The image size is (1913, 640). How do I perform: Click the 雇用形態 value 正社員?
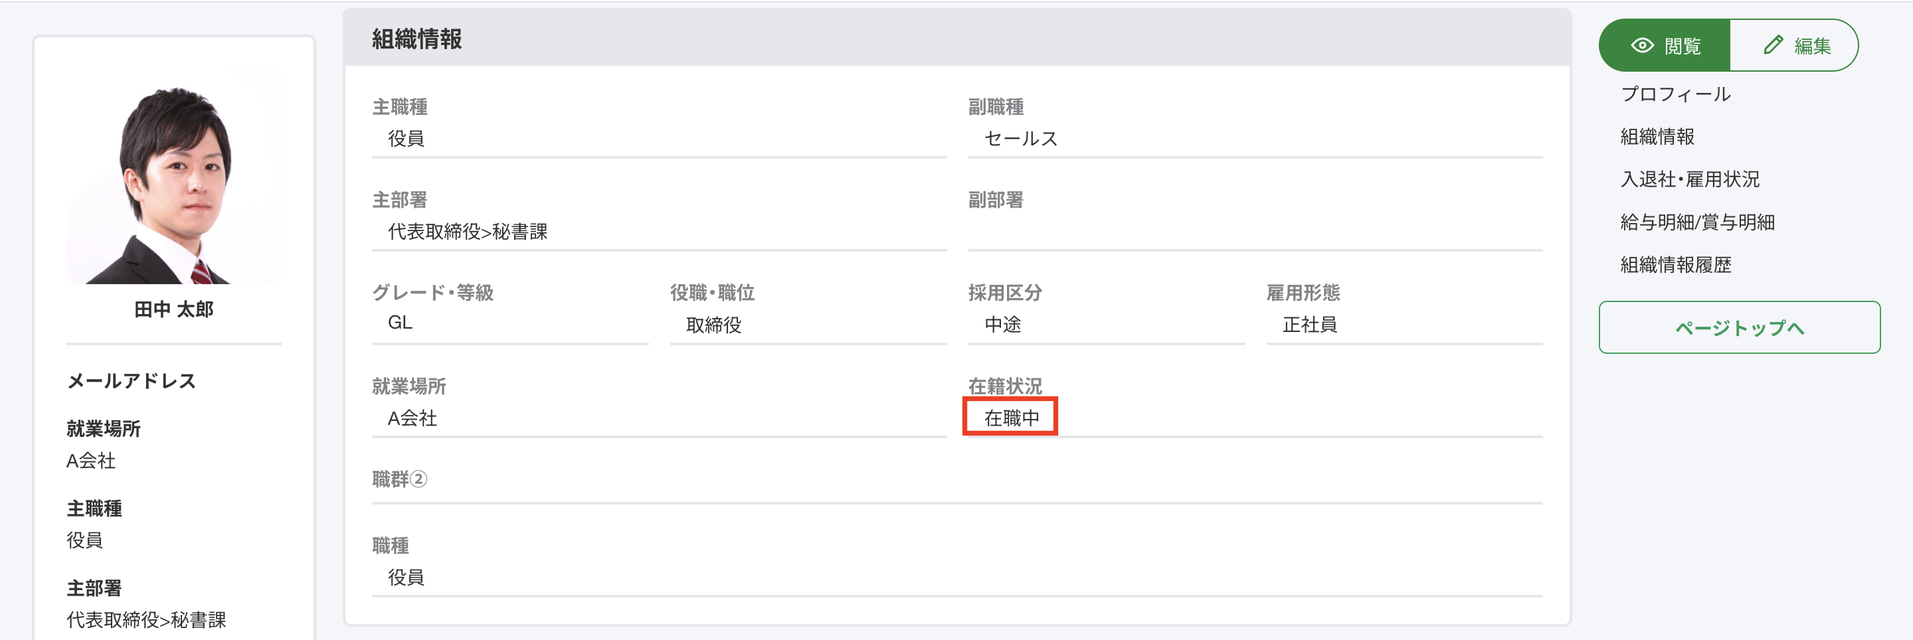click(1309, 325)
